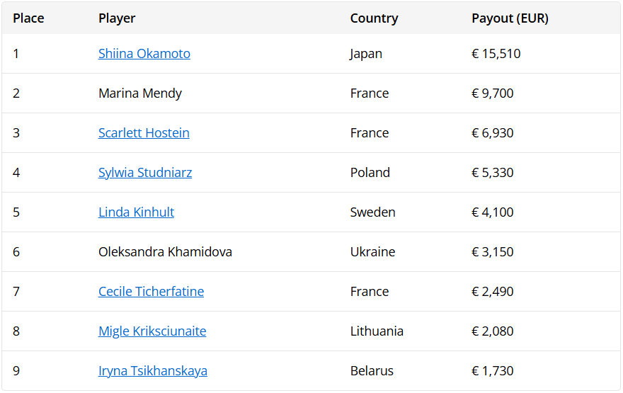Viewport: 623px width, 393px height.
Task: Click the Payout (EUR) column header
Action: click(x=510, y=18)
